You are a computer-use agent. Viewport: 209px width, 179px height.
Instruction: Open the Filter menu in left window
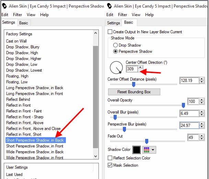18,15
